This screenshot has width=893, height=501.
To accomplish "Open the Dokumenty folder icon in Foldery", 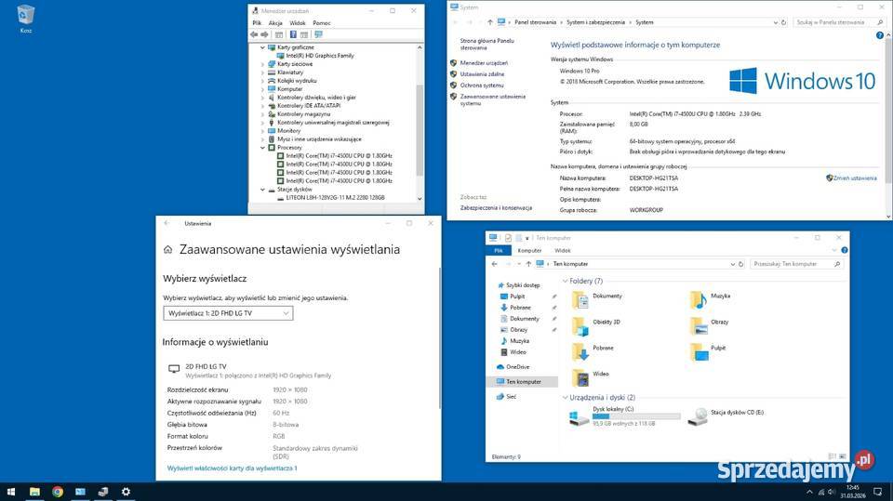I will (580, 300).
